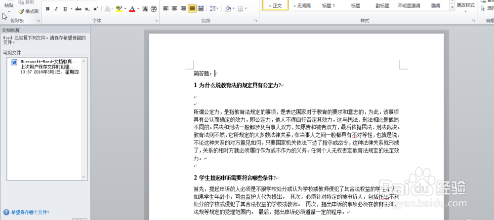494x220 pixels.
Task: Open the Paste (粘贴) dropdown arrow
Action: [x=9, y=12]
